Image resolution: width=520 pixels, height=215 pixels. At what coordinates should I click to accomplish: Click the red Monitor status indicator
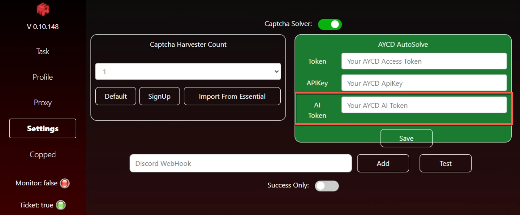65,183
